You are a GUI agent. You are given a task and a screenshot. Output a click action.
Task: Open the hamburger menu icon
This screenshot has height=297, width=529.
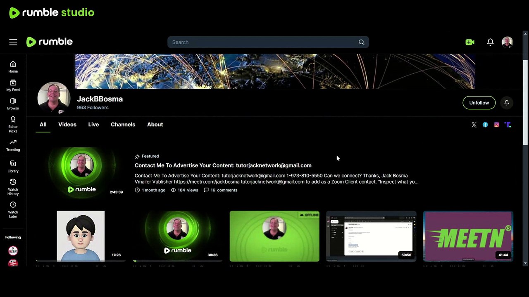(x=13, y=42)
